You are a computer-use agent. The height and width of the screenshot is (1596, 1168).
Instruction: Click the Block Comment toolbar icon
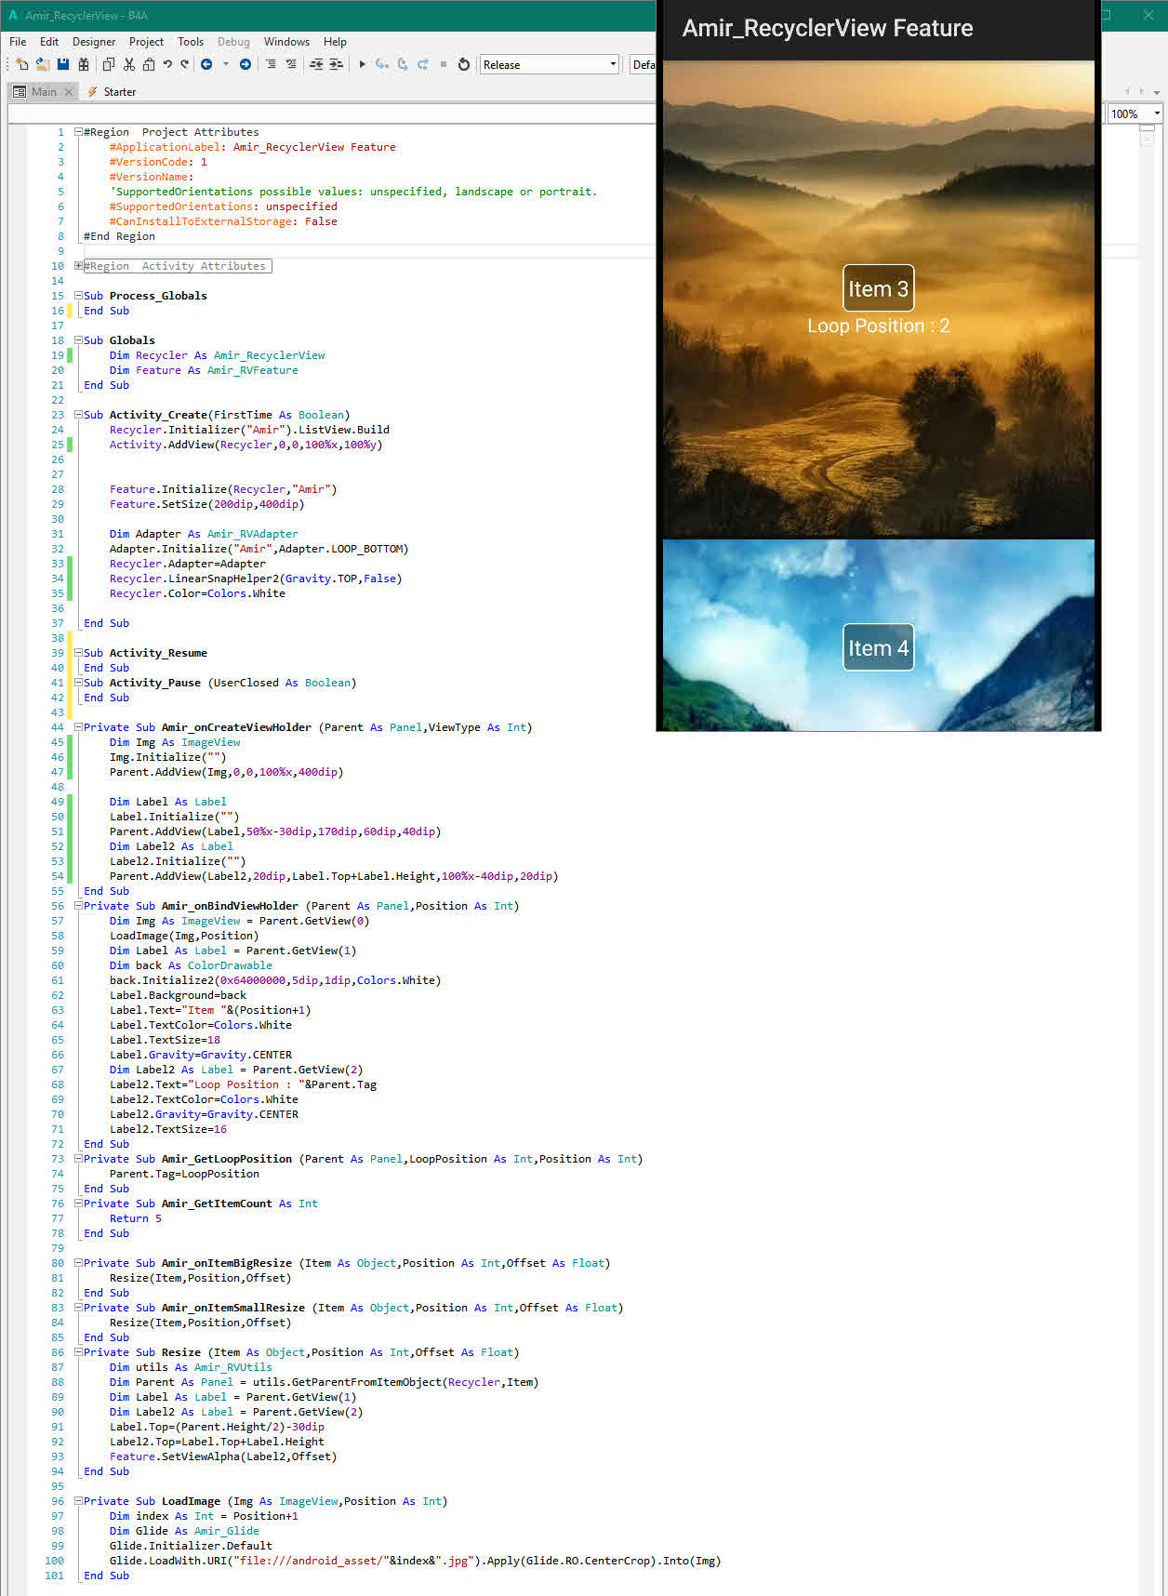(x=271, y=64)
